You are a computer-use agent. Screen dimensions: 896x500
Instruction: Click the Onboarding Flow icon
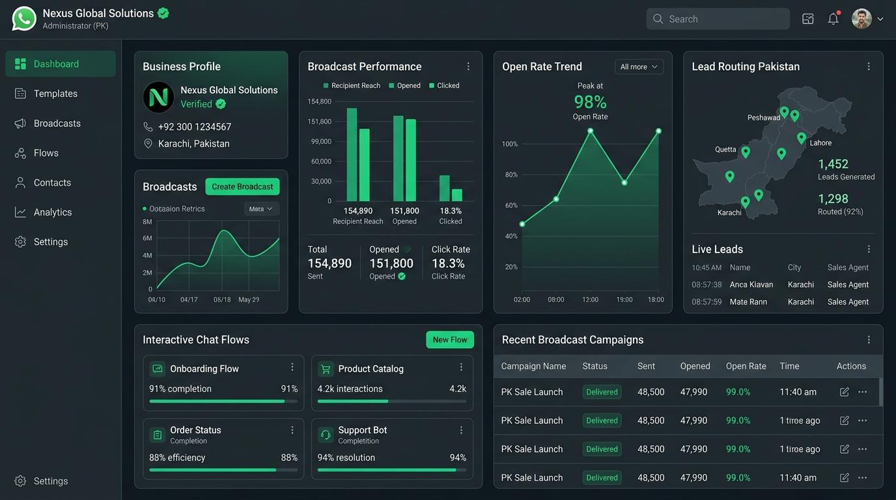157,369
